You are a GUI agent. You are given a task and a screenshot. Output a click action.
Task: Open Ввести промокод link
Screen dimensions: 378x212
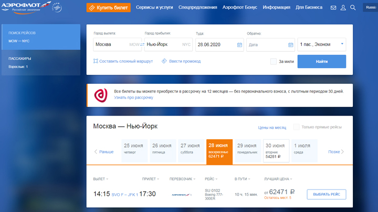[x=185, y=61]
